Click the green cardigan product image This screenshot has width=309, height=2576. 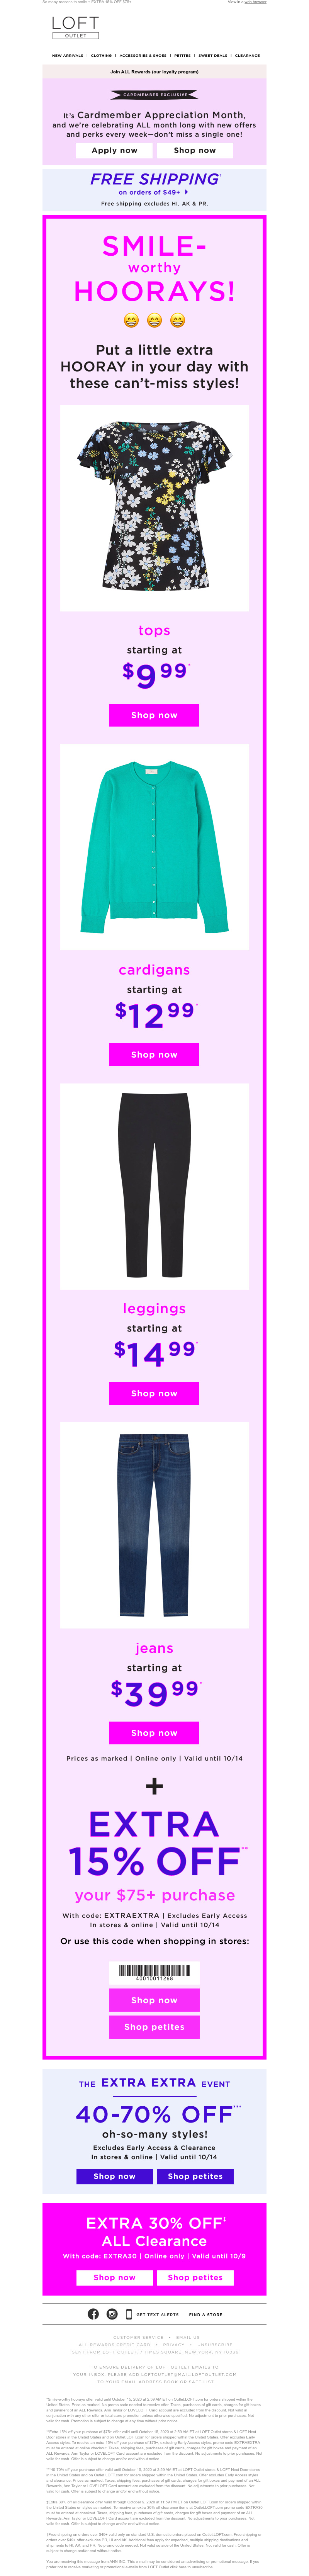(x=154, y=846)
